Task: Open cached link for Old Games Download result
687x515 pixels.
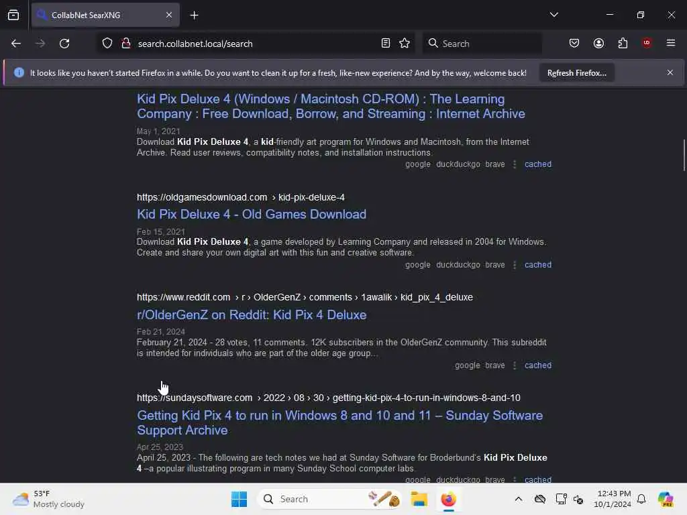Action: click(x=538, y=265)
